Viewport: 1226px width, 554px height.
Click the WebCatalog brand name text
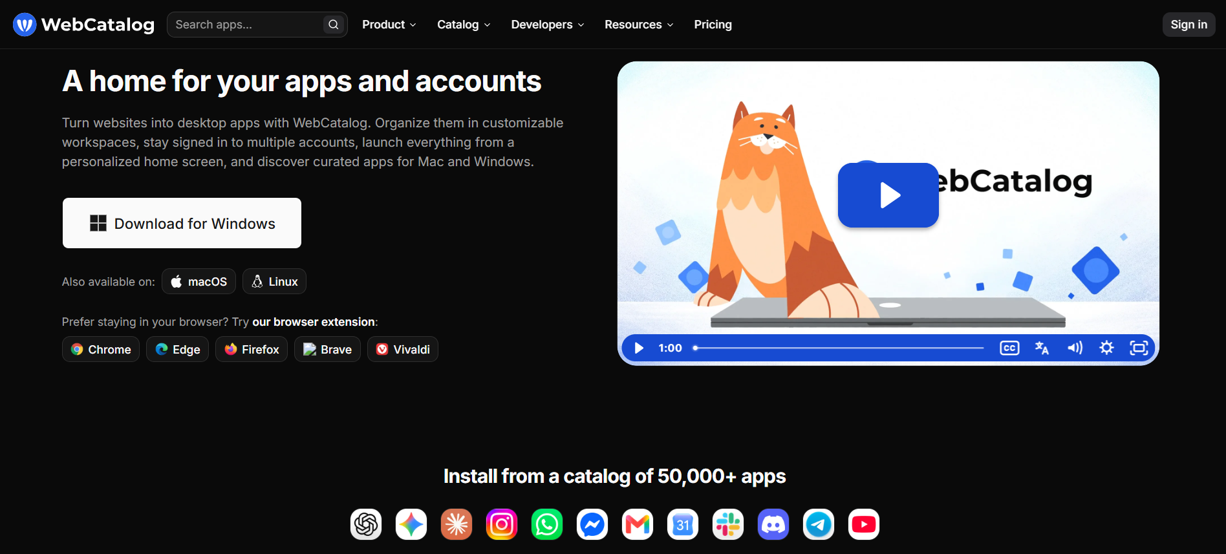98,25
